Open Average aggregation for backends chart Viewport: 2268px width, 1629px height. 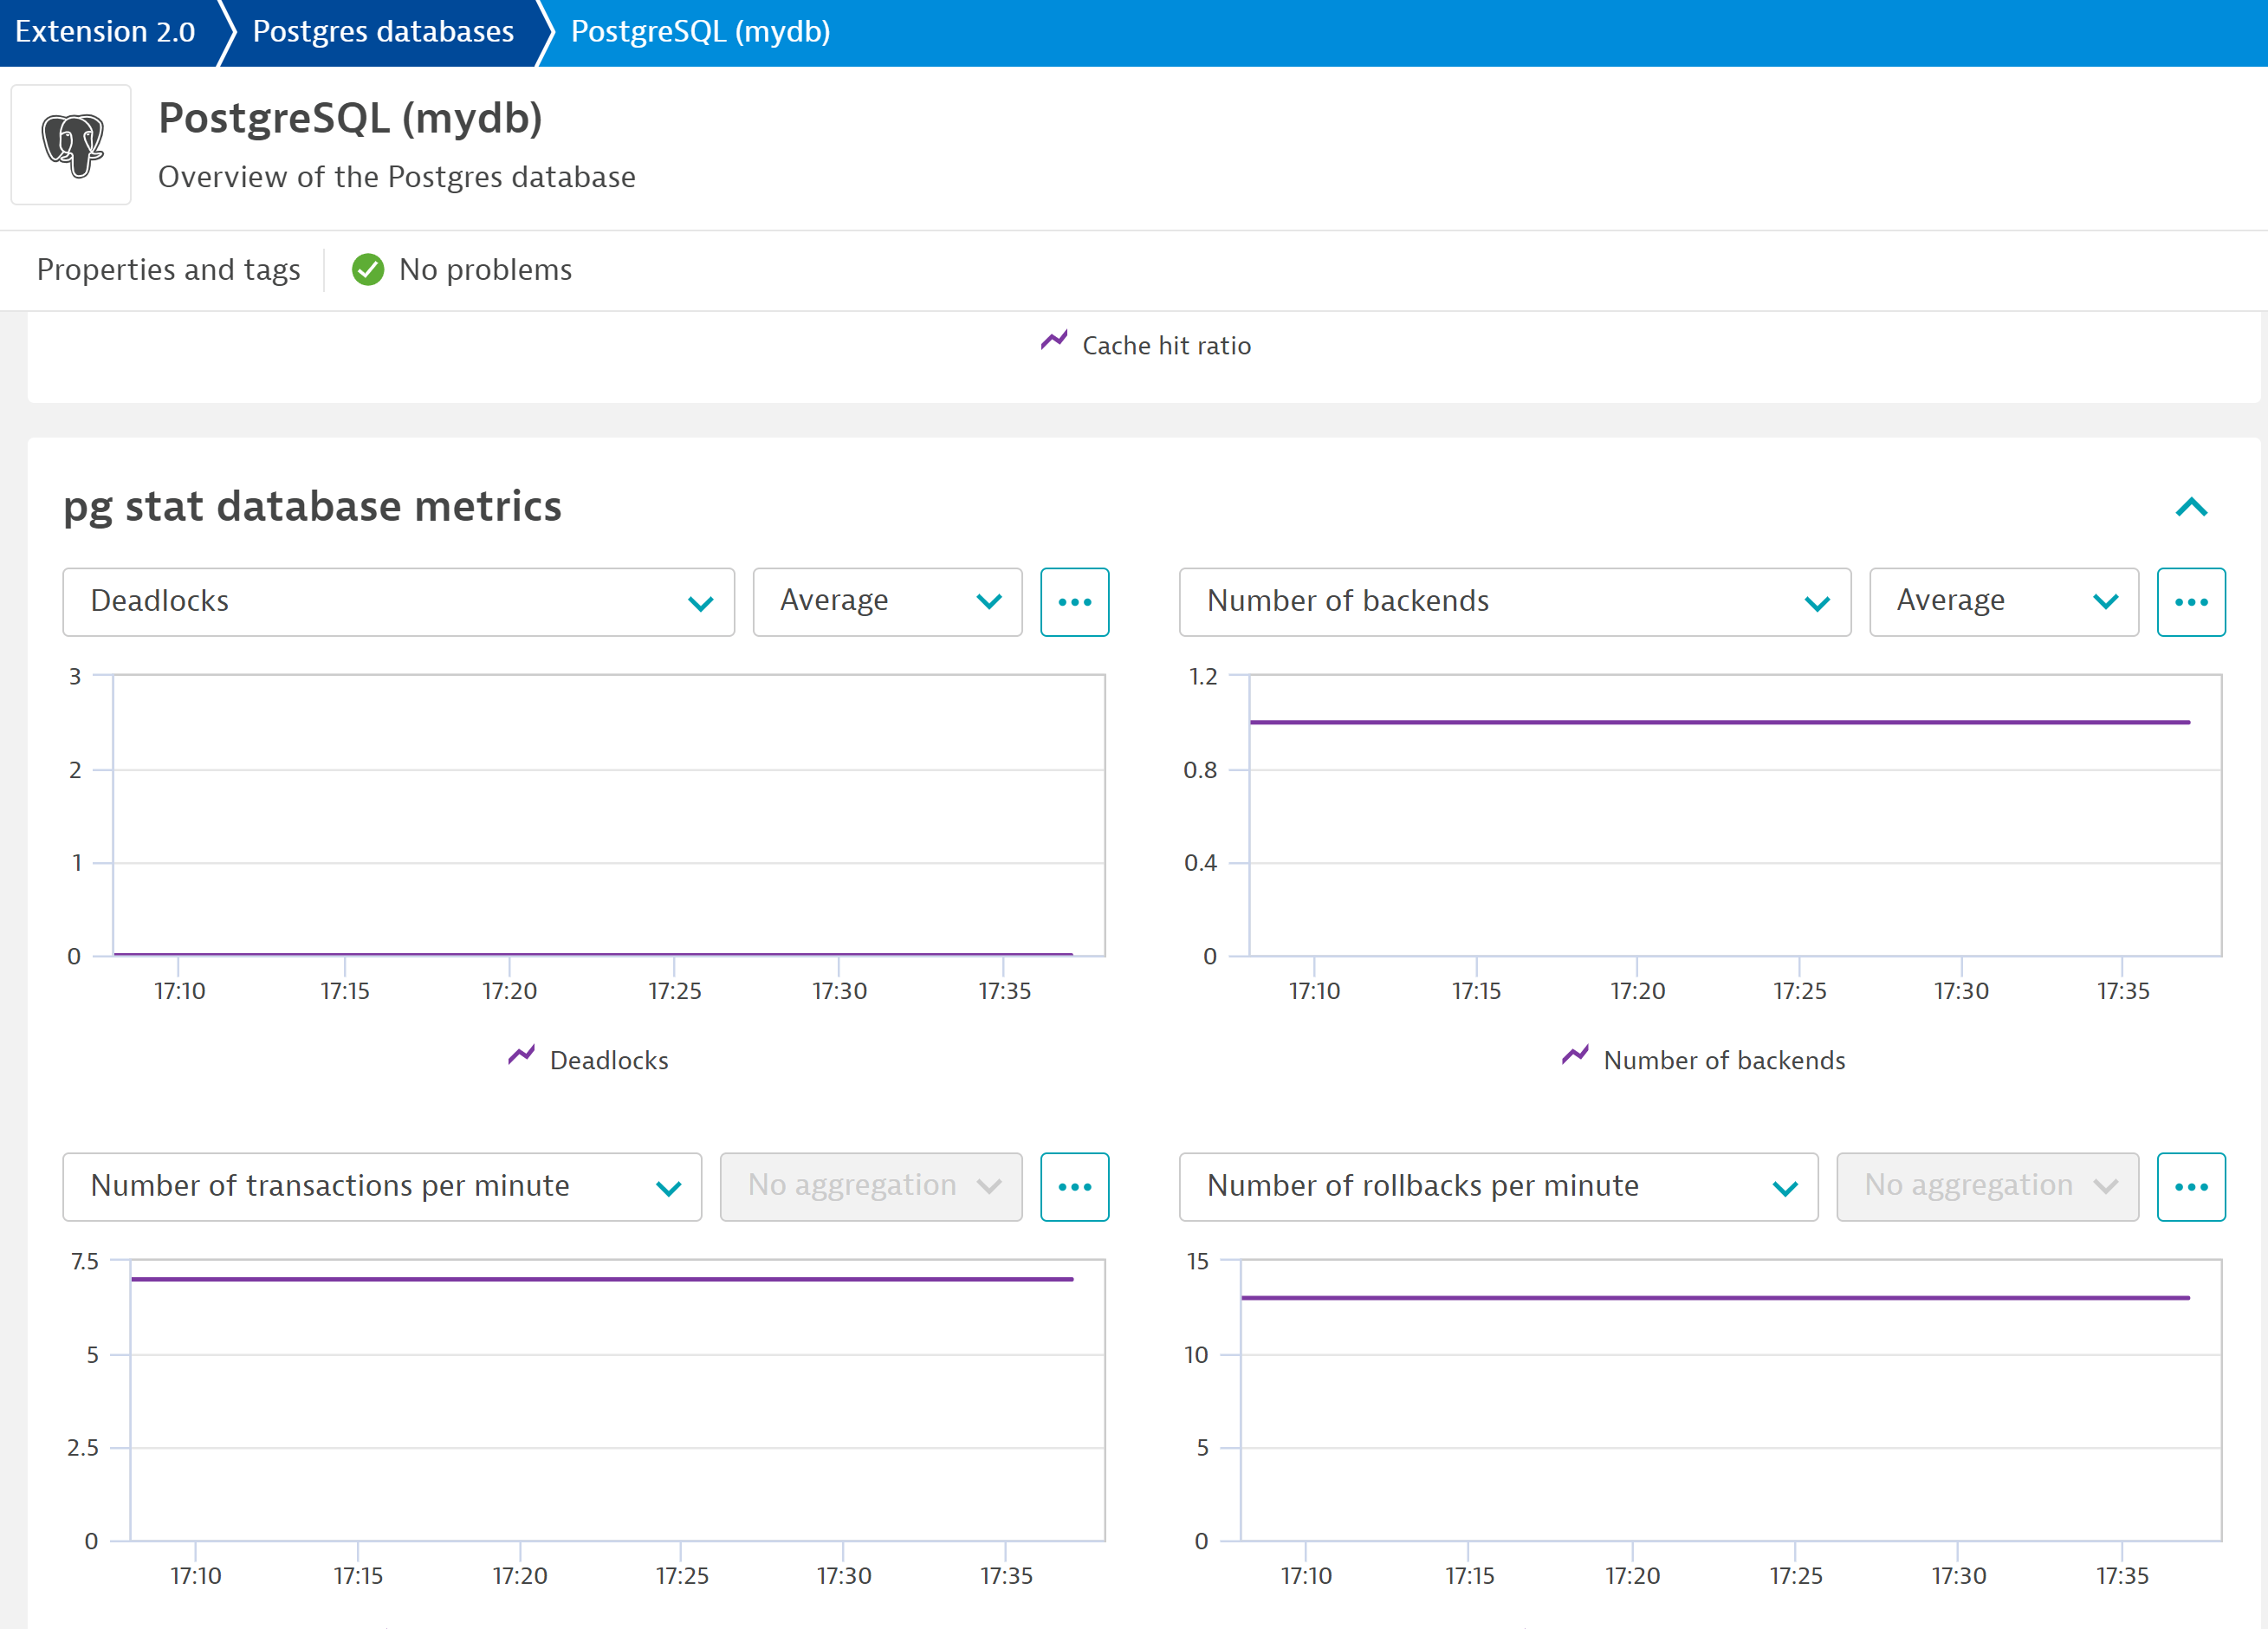click(x=2003, y=601)
